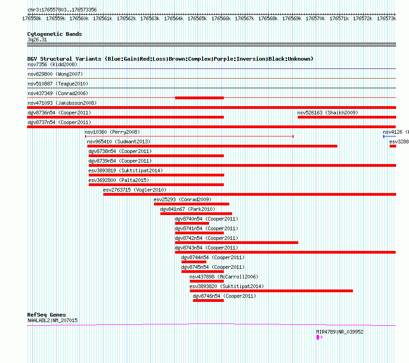This screenshot has height=363, width=409.
Task: Click dgv8739n54 (Cooper2011) label
Action: [120, 161]
